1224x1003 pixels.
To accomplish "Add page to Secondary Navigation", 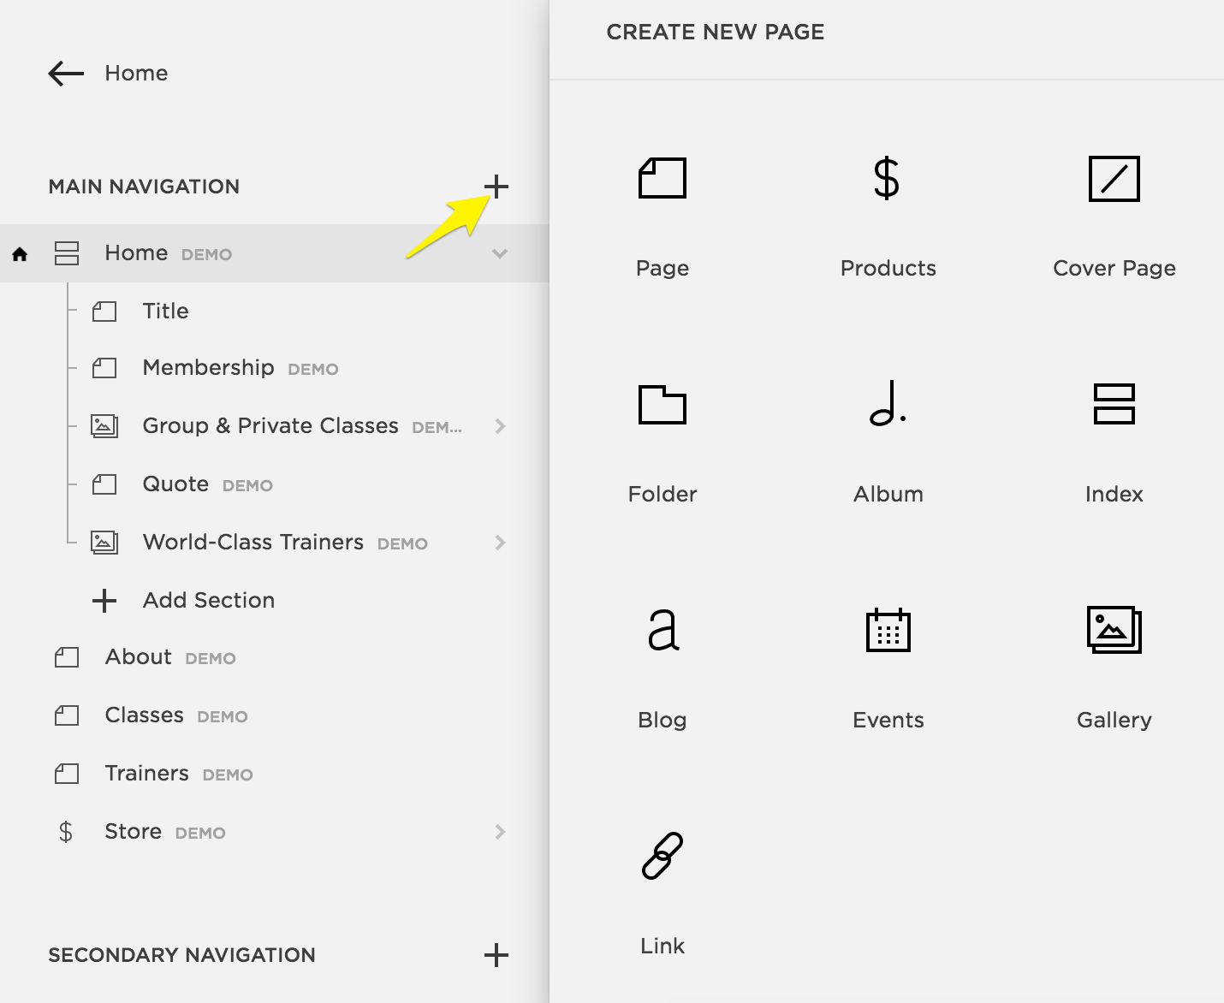I will click(x=496, y=955).
